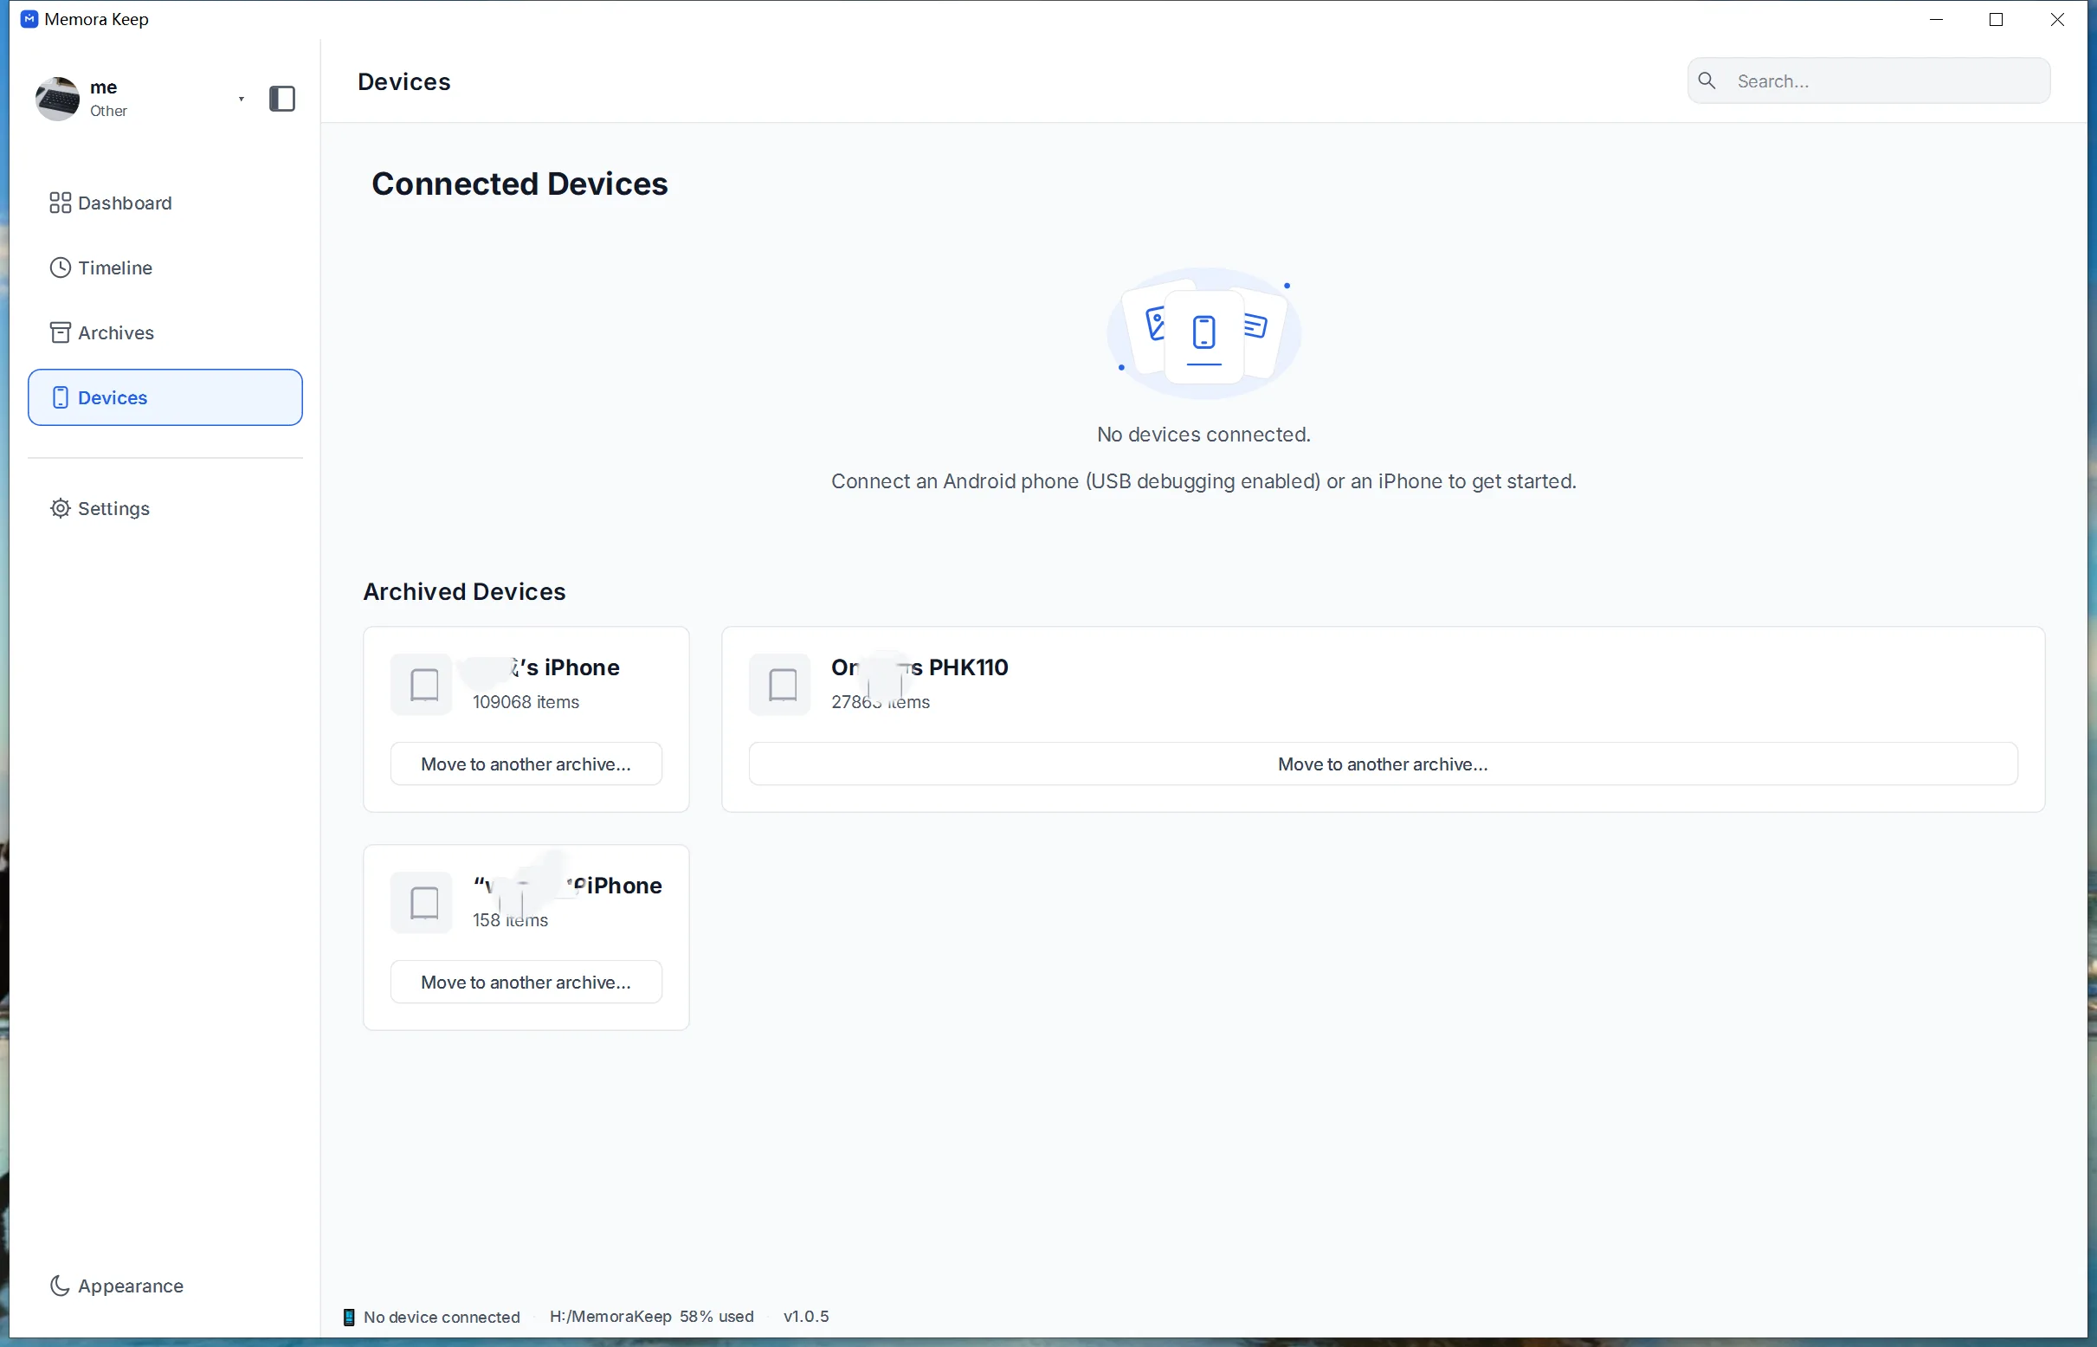Click the 'Connected Devices' heading
This screenshot has width=2097, height=1347.
[519, 184]
